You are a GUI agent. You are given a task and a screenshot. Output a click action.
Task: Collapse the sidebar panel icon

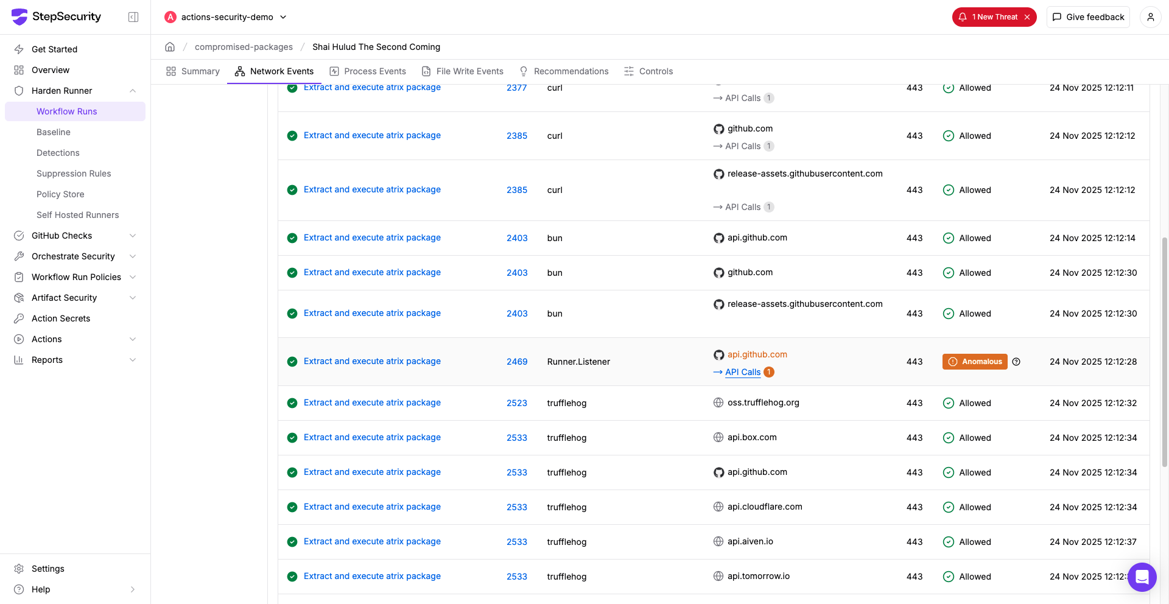[133, 17]
